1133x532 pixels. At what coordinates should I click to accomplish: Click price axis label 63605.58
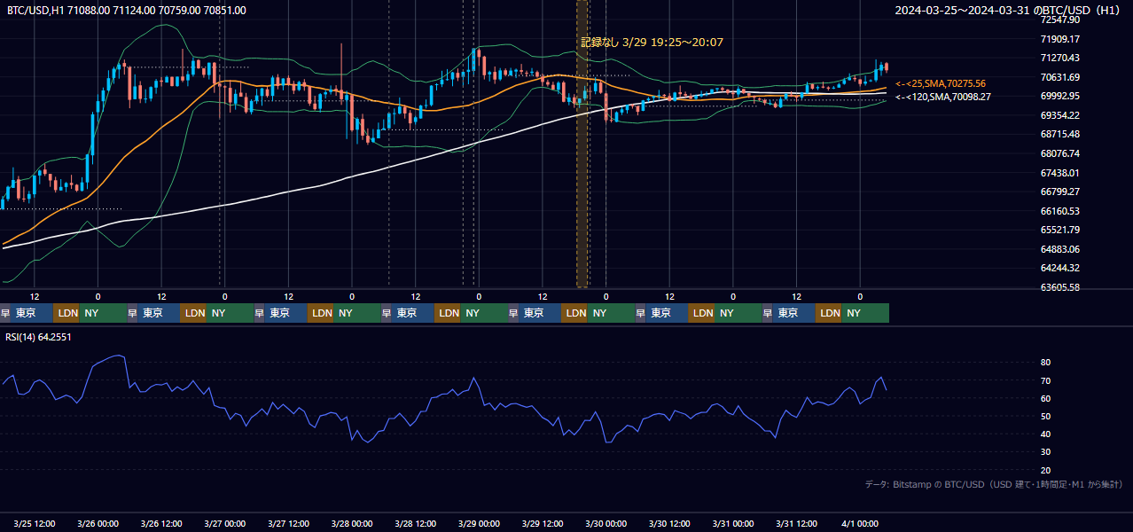pos(1060,287)
